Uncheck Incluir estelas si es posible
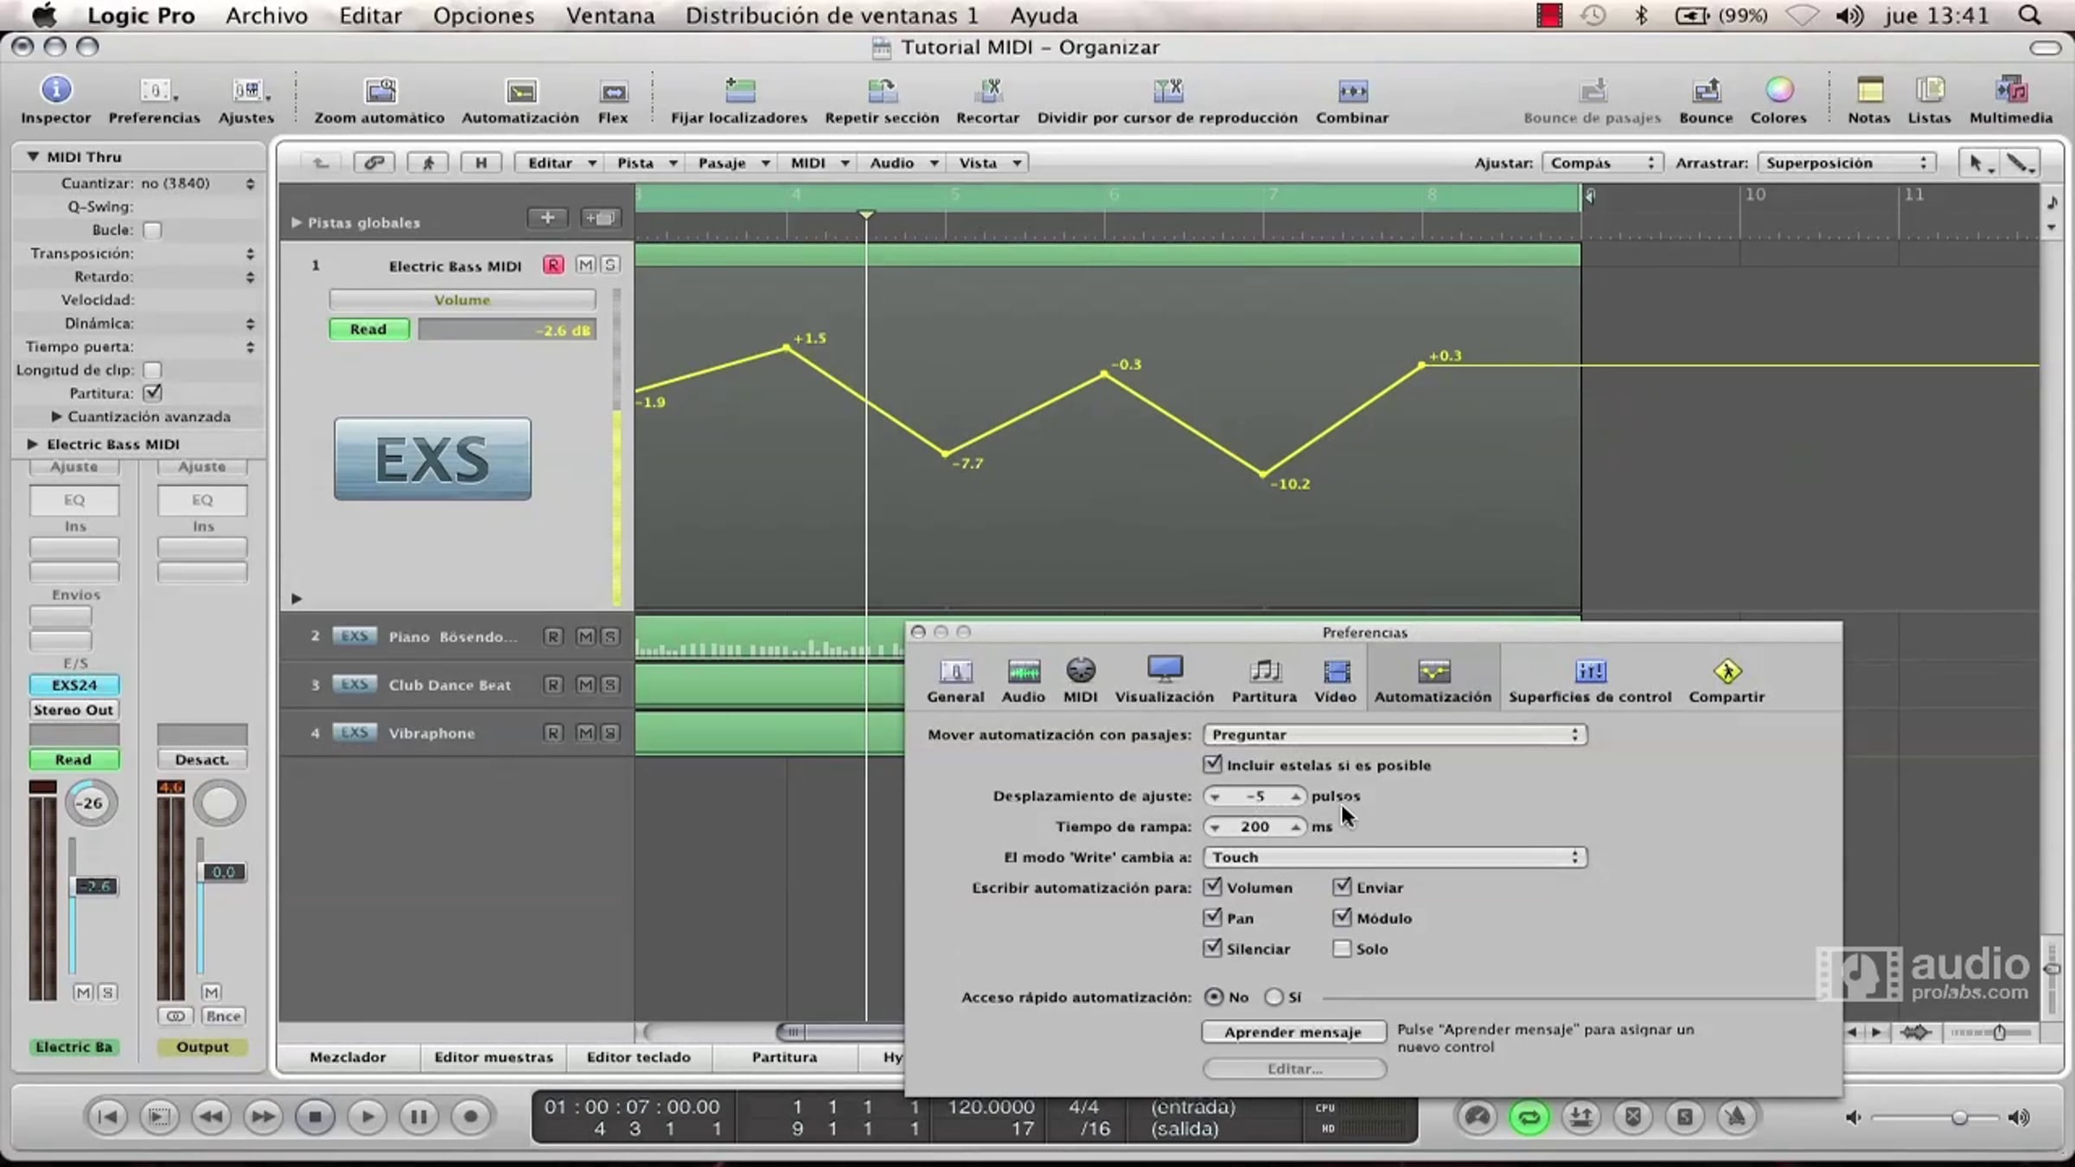 1212,764
